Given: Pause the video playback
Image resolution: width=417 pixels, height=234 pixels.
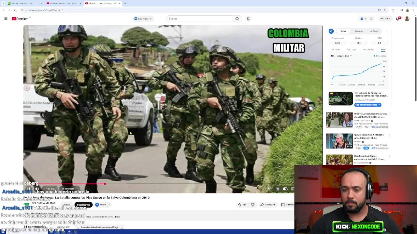Looking at the screenshot, I should 29,189.
